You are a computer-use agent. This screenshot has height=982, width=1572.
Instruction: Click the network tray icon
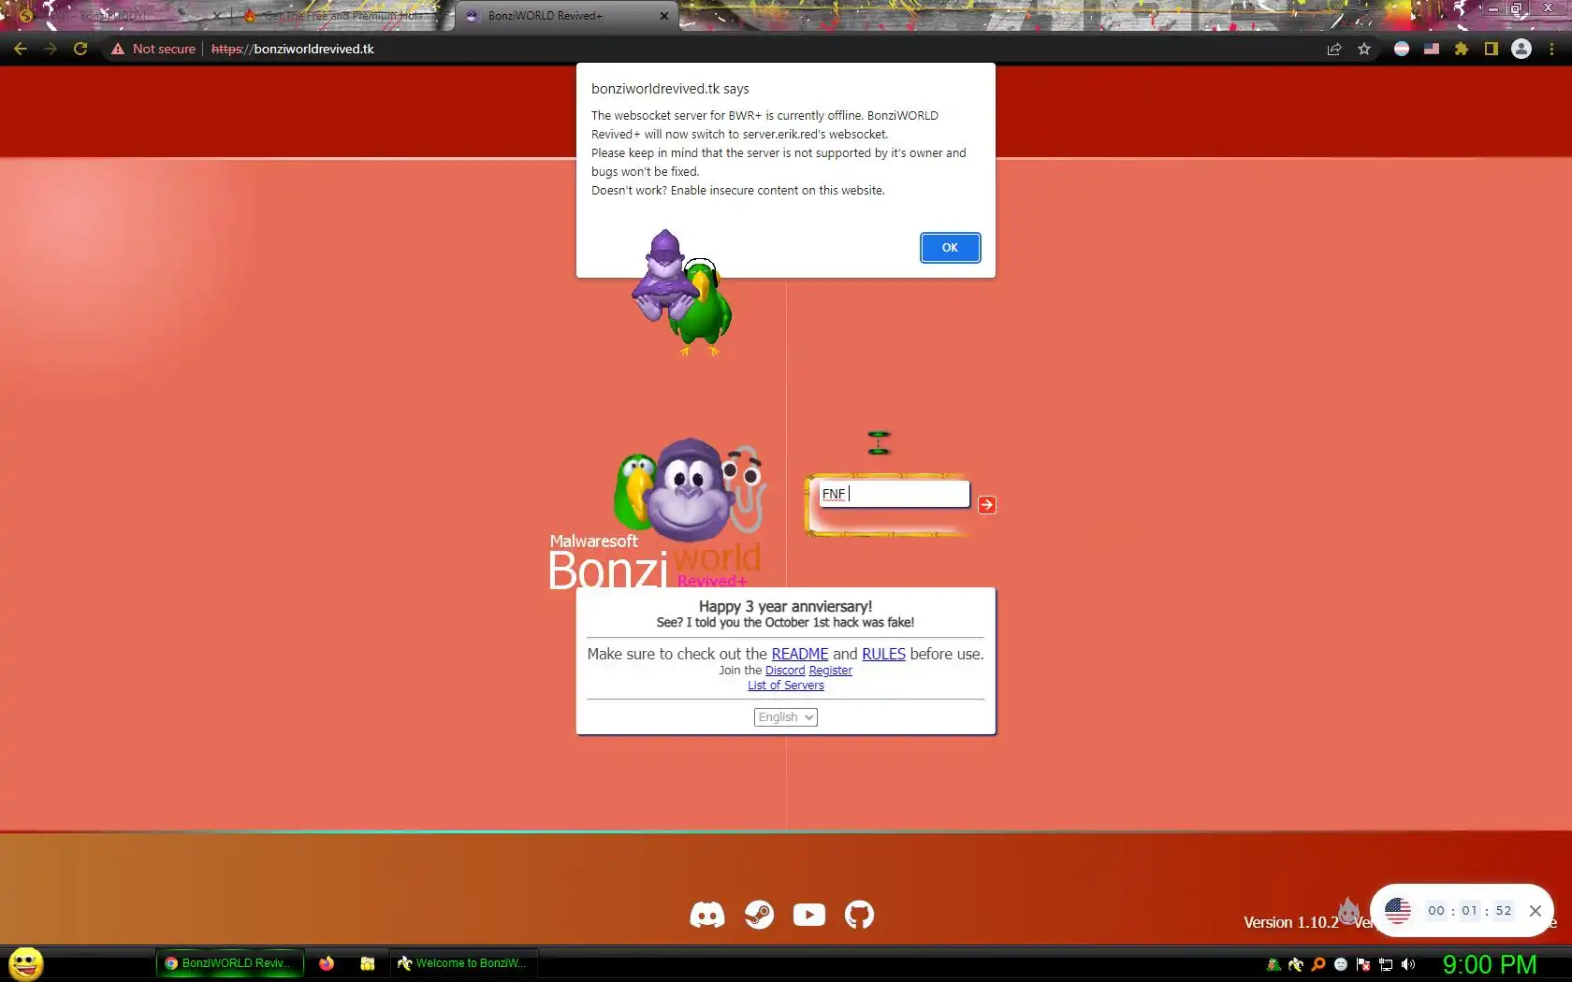(x=1386, y=964)
